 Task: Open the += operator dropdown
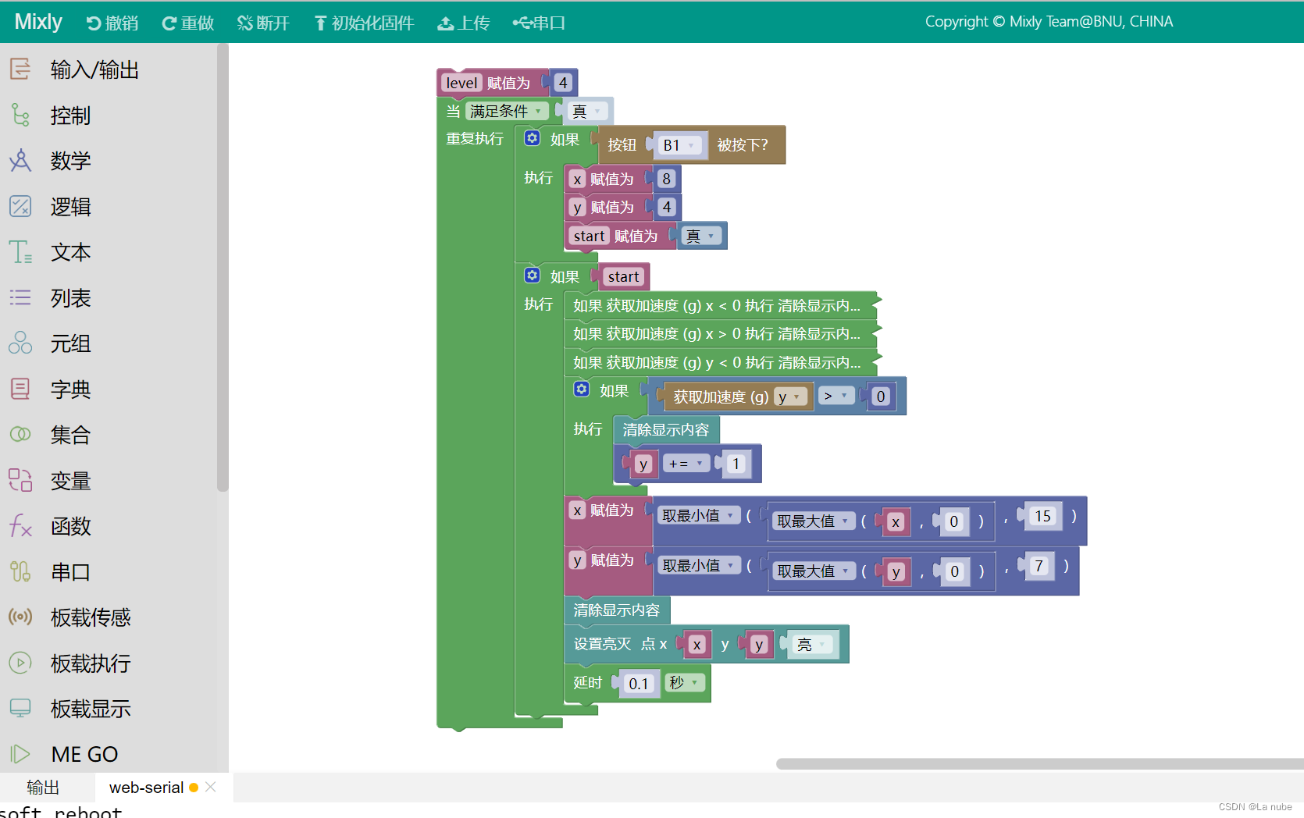(x=686, y=464)
